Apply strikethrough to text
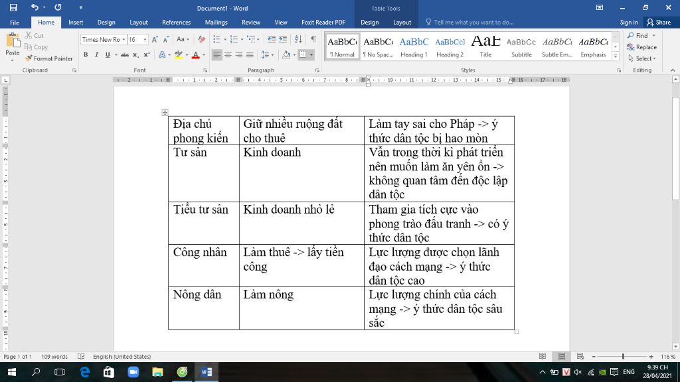The image size is (680, 382). coord(124,55)
